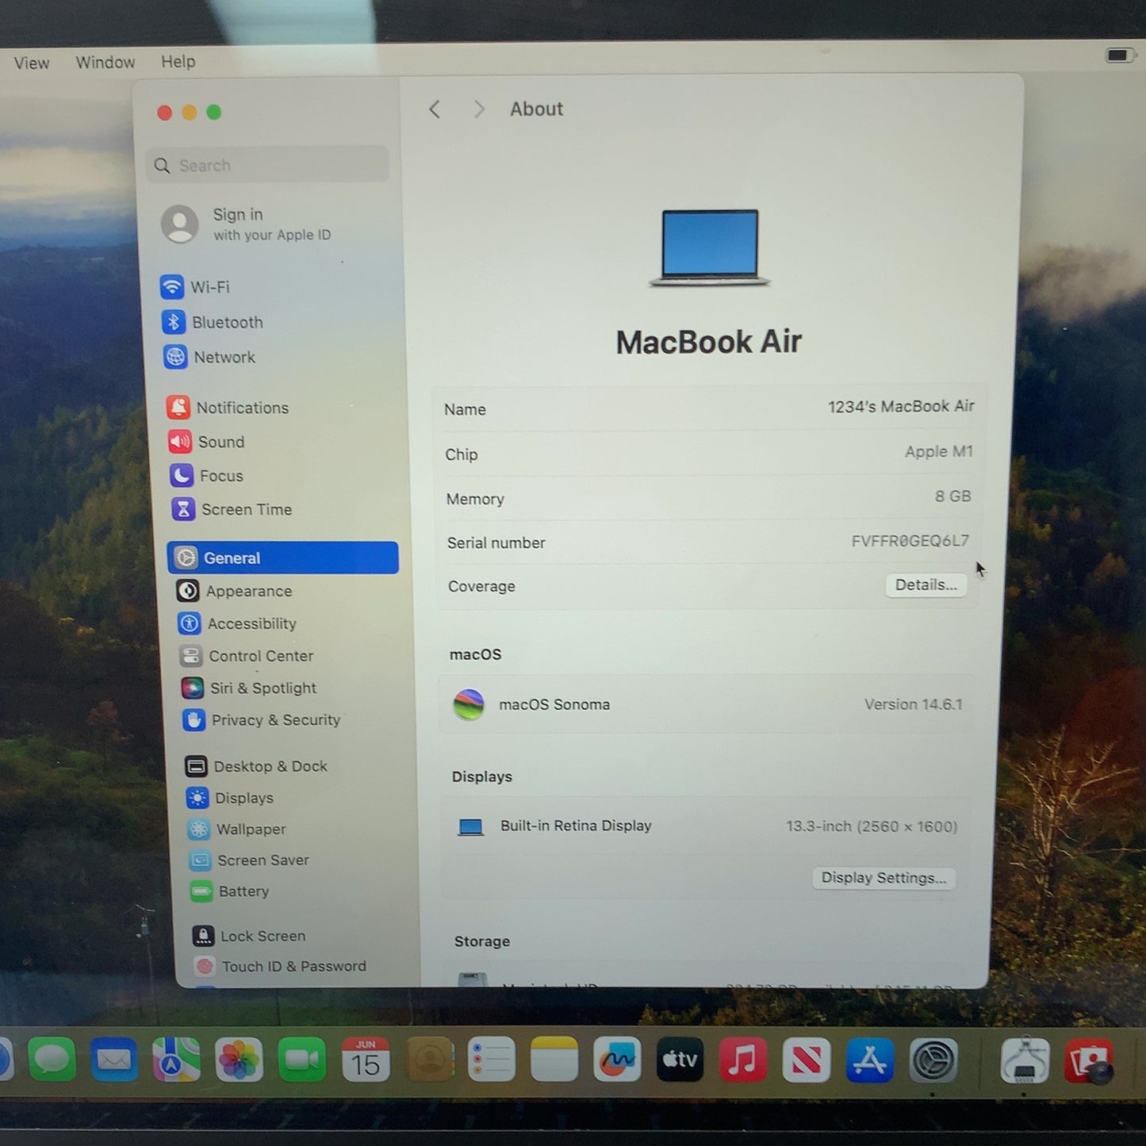
Task: Select Focus in the sidebar
Action: [207, 476]
